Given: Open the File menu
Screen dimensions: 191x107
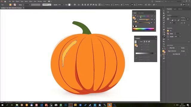Looking at the screenshot, I should point(10,1).
